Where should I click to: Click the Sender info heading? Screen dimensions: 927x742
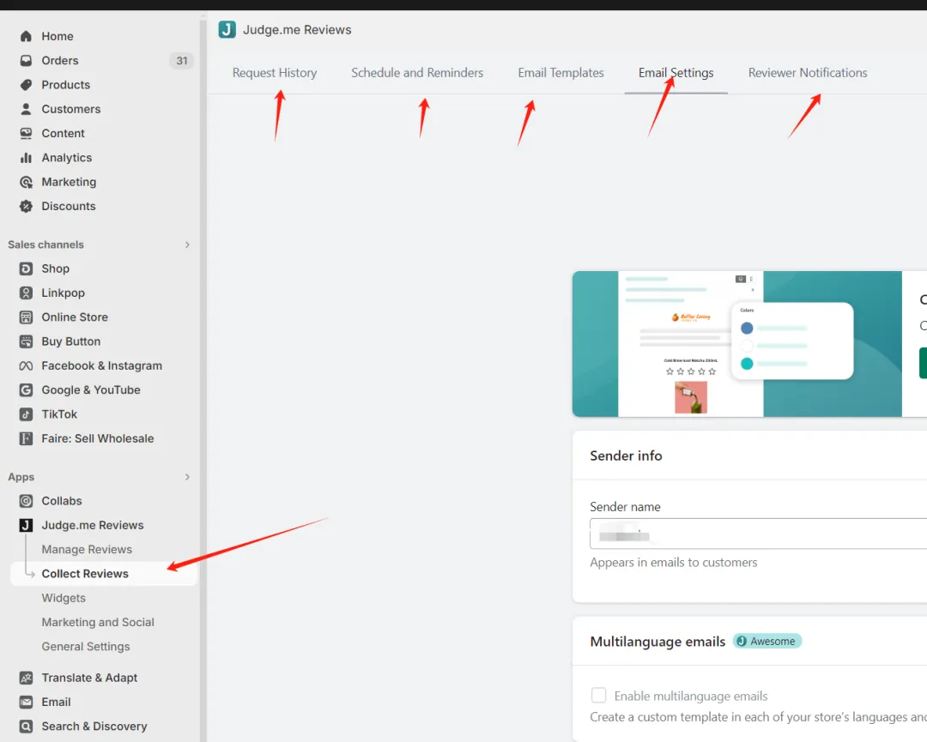point(626,455)
